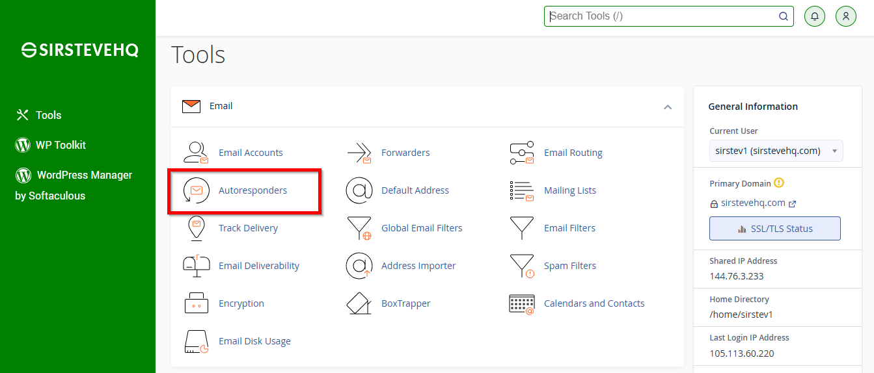This screenshot has width=874, height=373.
Task: Open the Spam Filters link
Action: pyautogui.click(x=570, y=266)
